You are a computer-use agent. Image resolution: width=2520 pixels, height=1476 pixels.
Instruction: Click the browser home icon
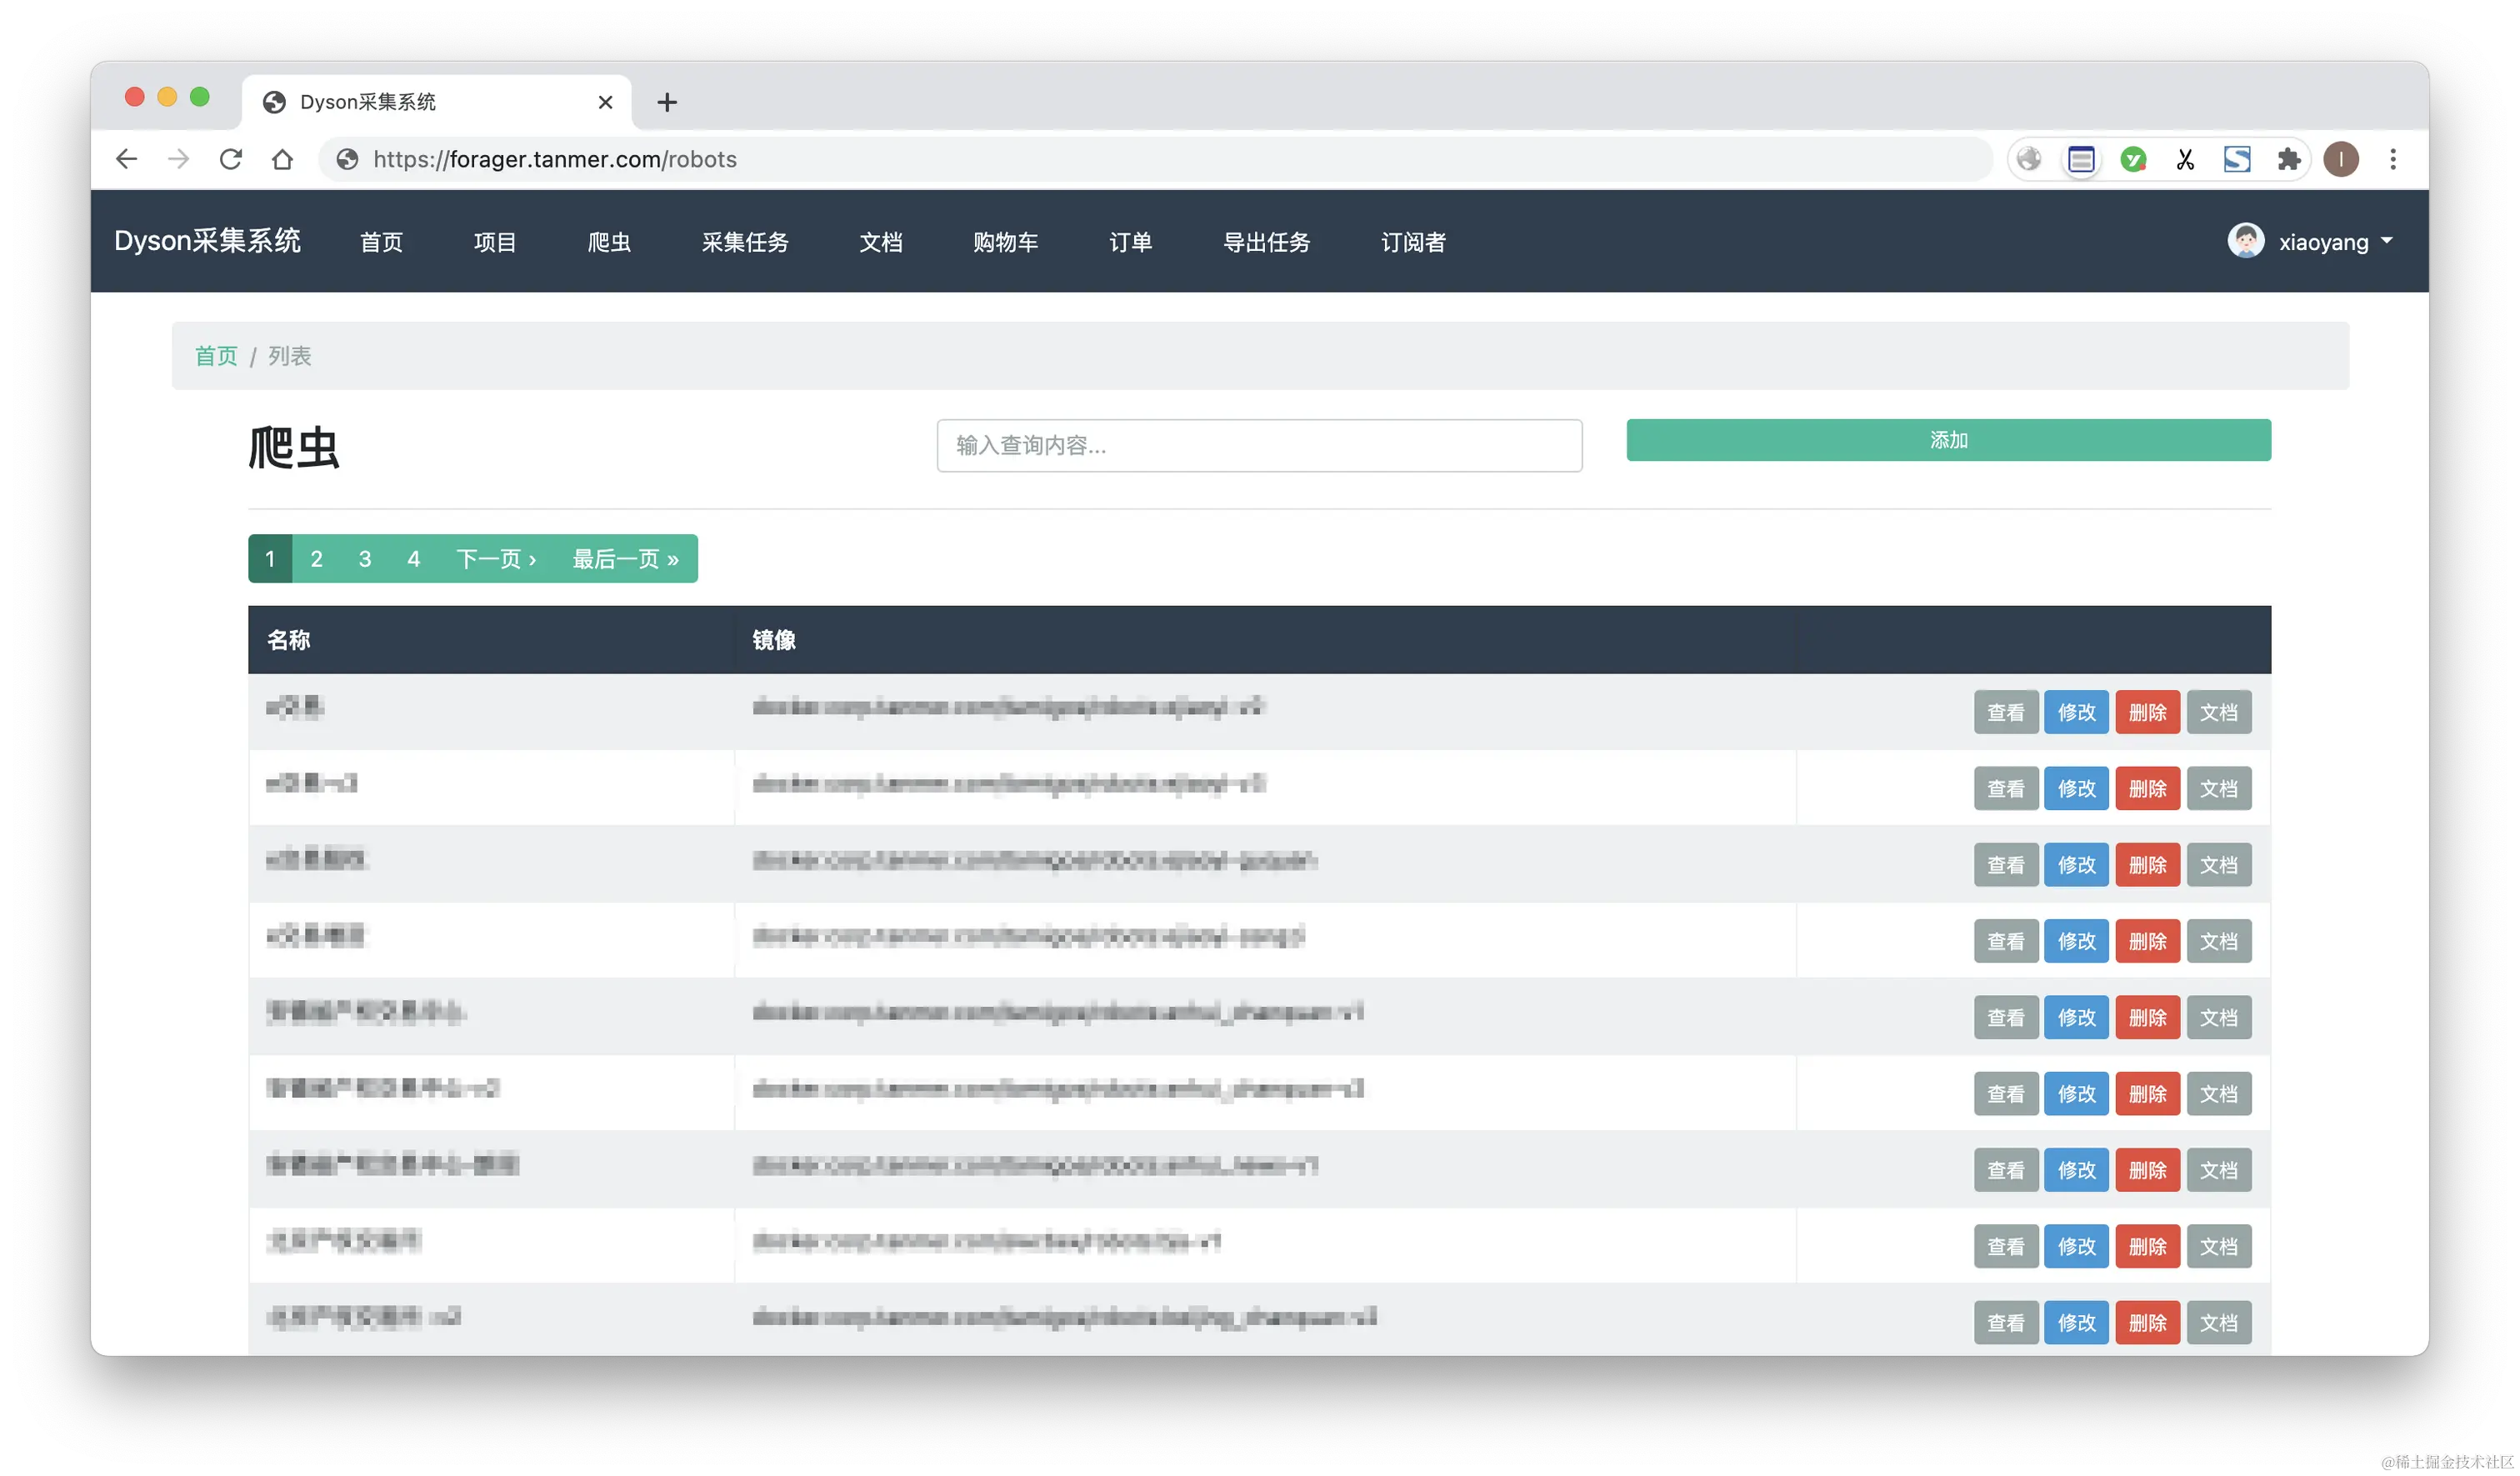point(283,159)
